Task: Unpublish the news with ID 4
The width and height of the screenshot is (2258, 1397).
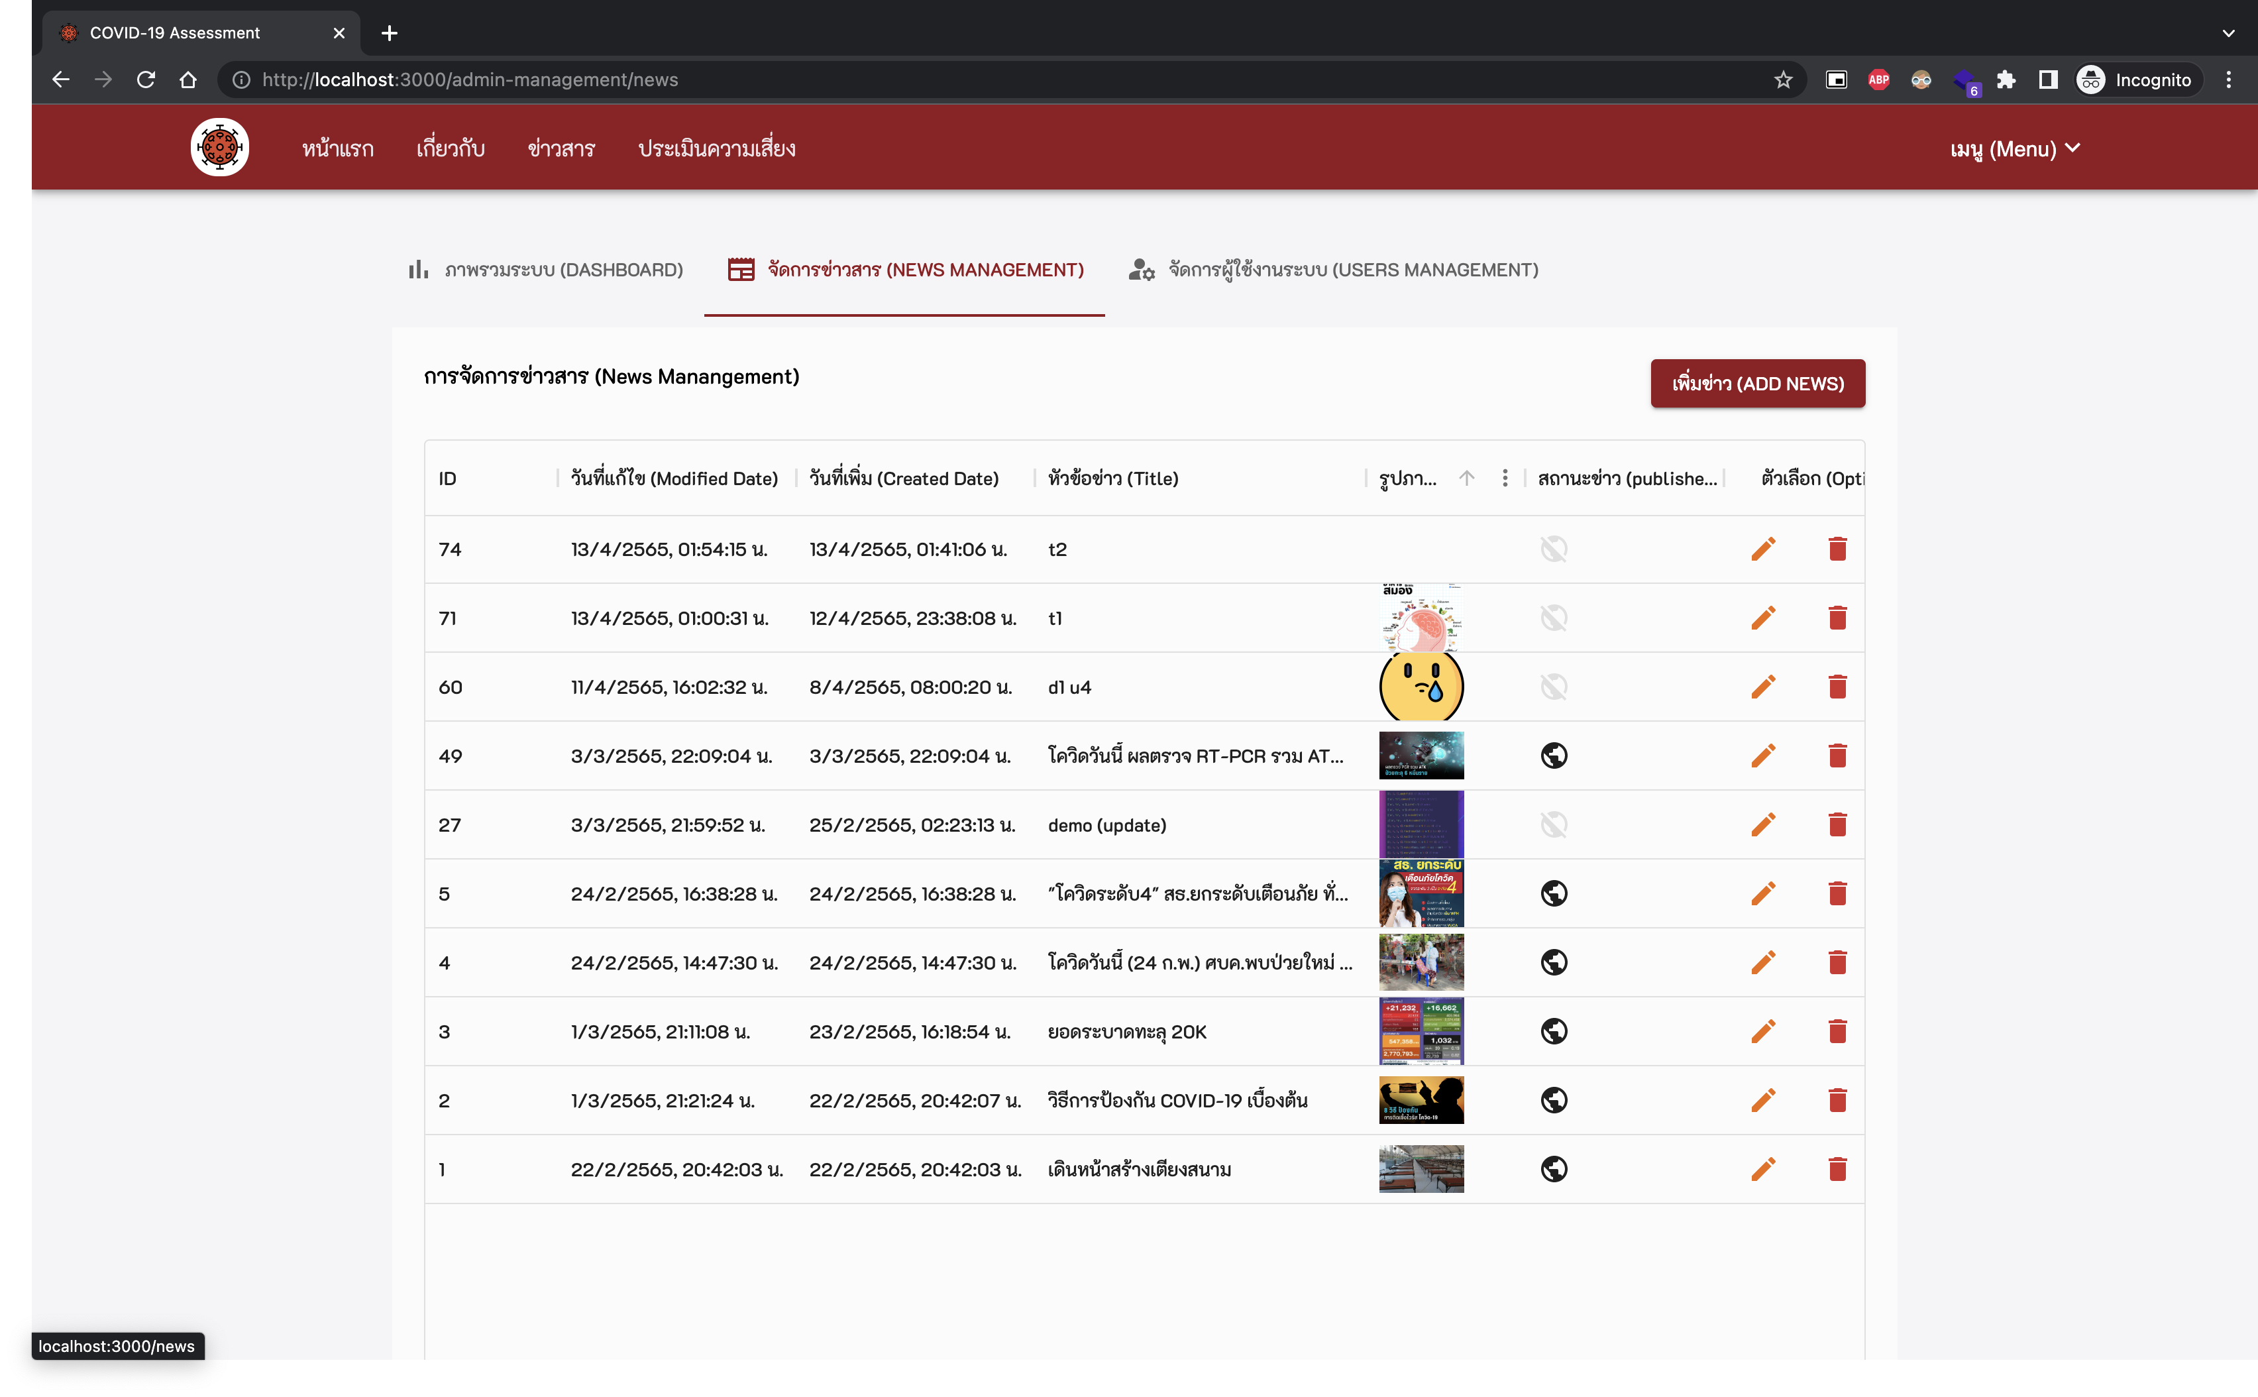Action: pos(1553,962)
